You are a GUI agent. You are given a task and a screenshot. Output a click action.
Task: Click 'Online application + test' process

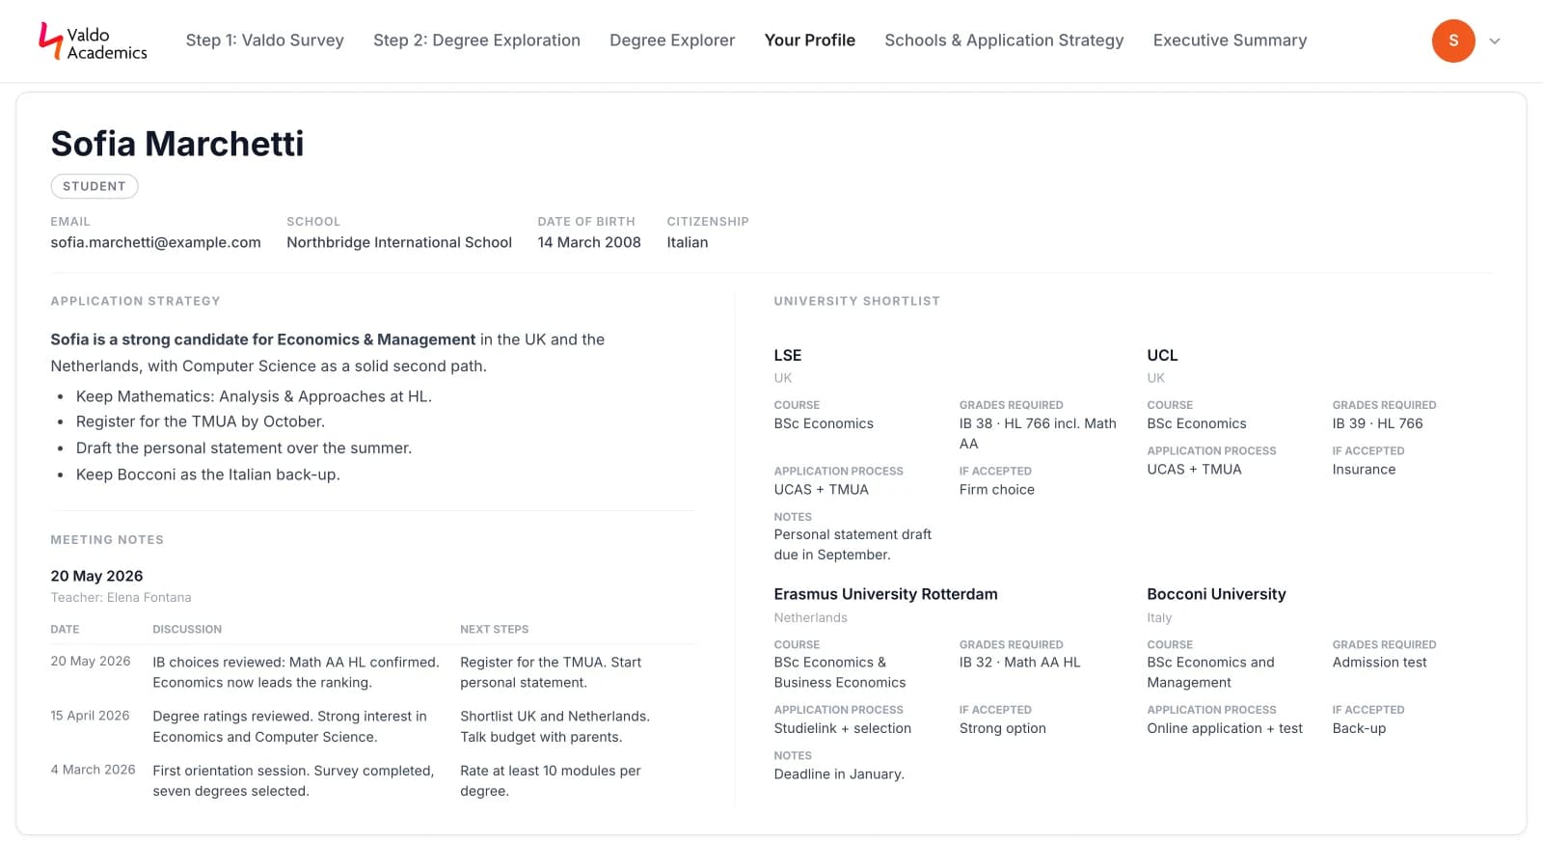click(x=1225, y=728)
